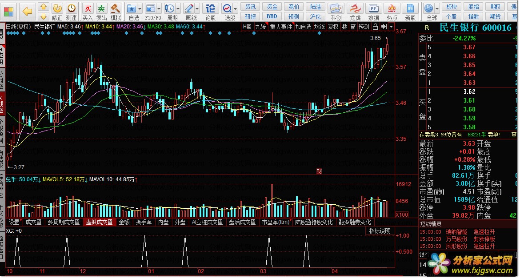Click the jump-to-end arrow icon in chart header
Image resolution: width=520 pixels, height=278 pixels.
384,27
